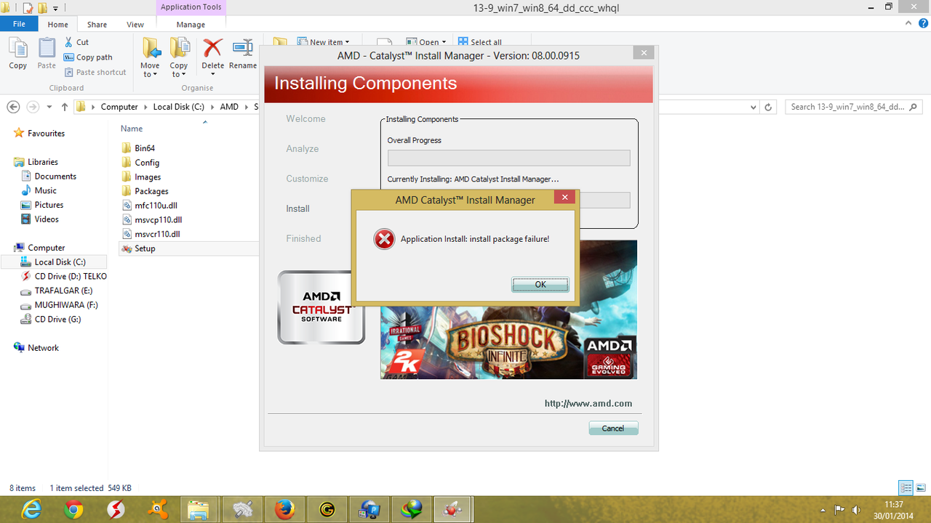Click Select all in the ribbon
The image size is (931, 523).
(480, 42)
